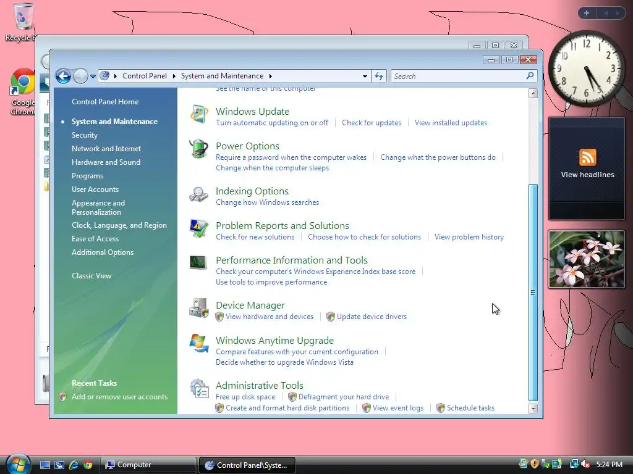Add a gadget with the sidebar plus button
The height and width of the screenshot is (474, 633).
click(x=587, y=13)
